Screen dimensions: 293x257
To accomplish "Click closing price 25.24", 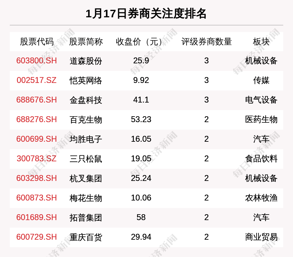I will pyautogui.click(x=141, y=178).
